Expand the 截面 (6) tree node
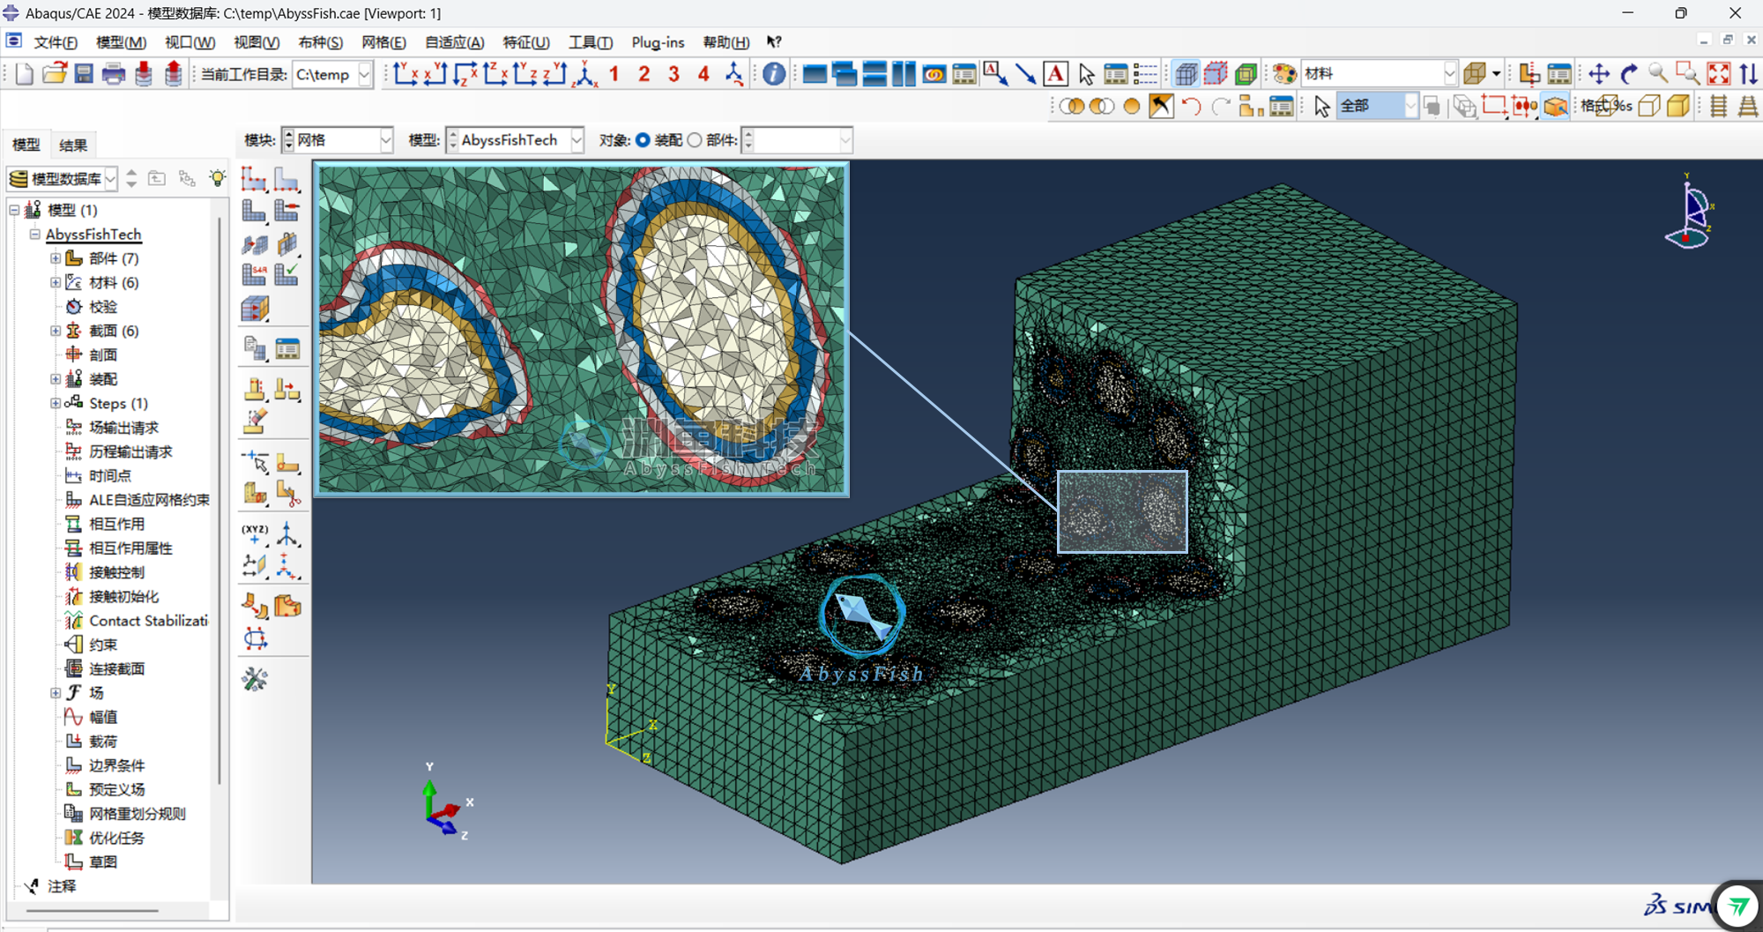Viewport: 1763px width, 932px height. (x=56, y=331)
